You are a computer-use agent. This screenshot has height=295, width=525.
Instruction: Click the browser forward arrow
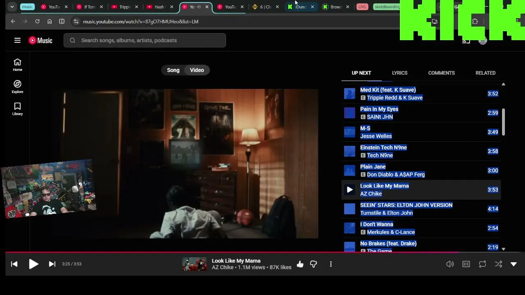tap(25, 21)
